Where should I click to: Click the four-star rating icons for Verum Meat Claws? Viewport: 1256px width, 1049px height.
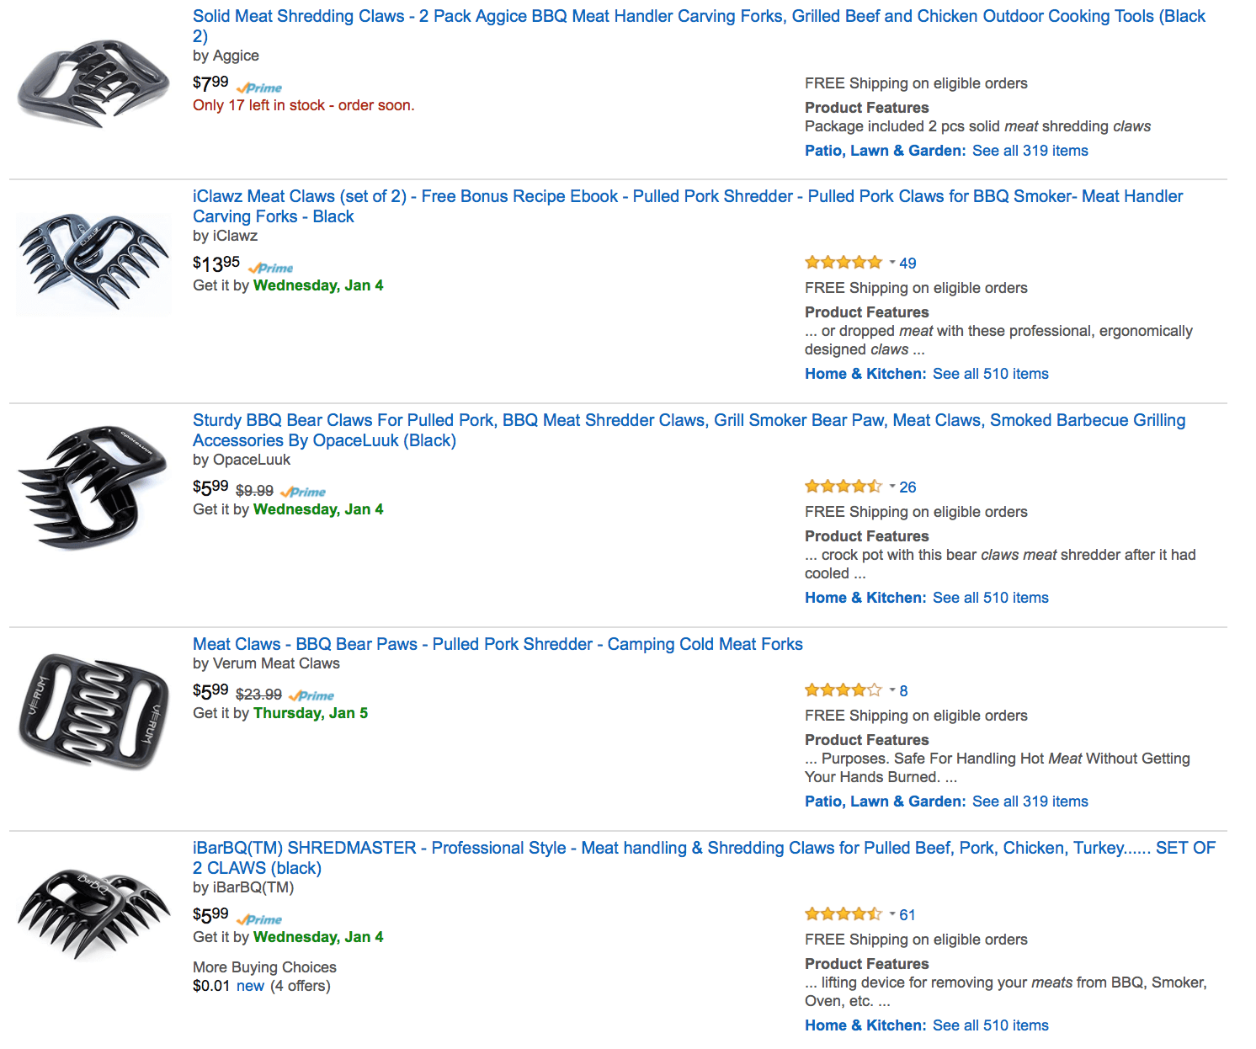[844, 690]
